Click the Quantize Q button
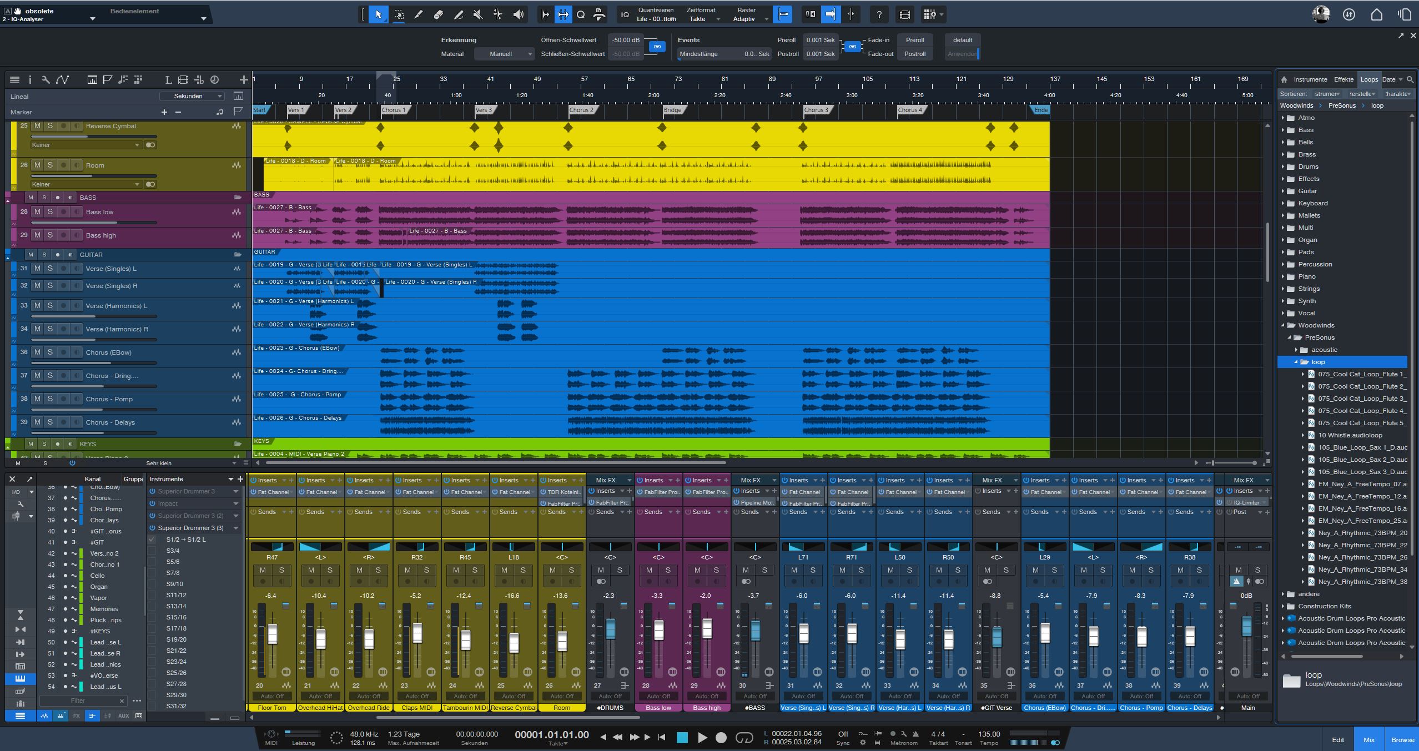This screenshot has width=1419, height=751. [581, 15]
